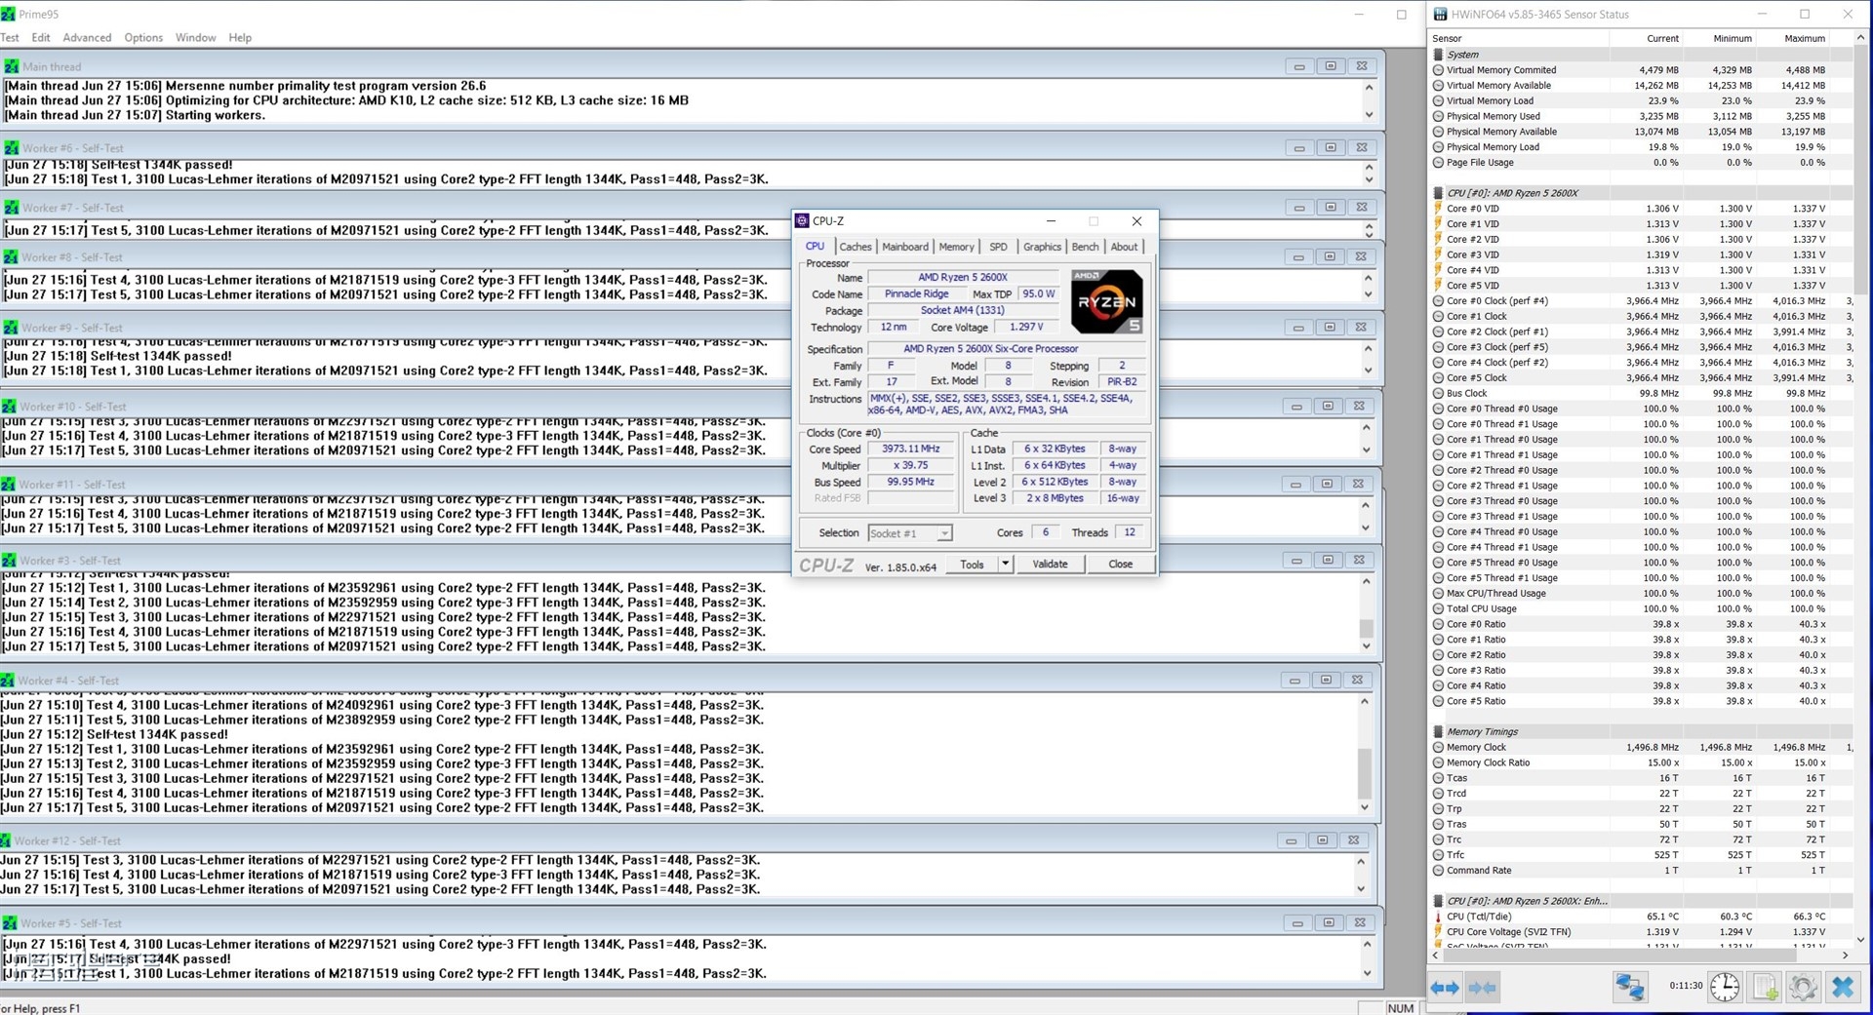Click AMD Ryzen 5 logo in CPU-Z
The height and width of the screenshot is (1015, 1873).
pyautogui.click(x=1106, y=302)
